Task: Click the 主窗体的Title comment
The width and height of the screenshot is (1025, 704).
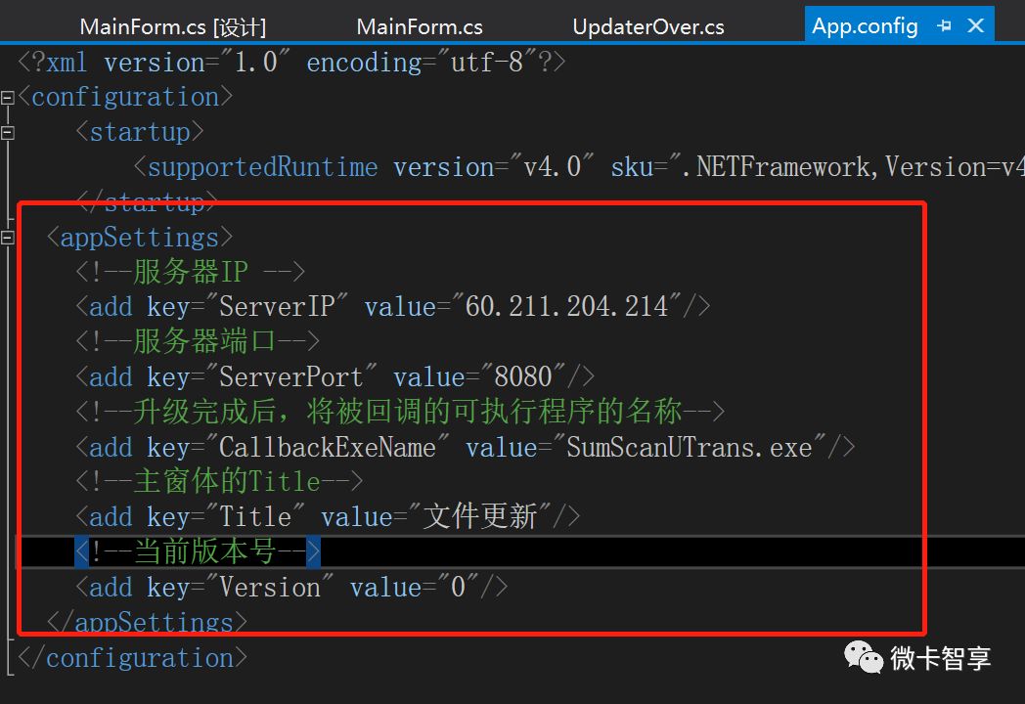Action: click(219, 482)
